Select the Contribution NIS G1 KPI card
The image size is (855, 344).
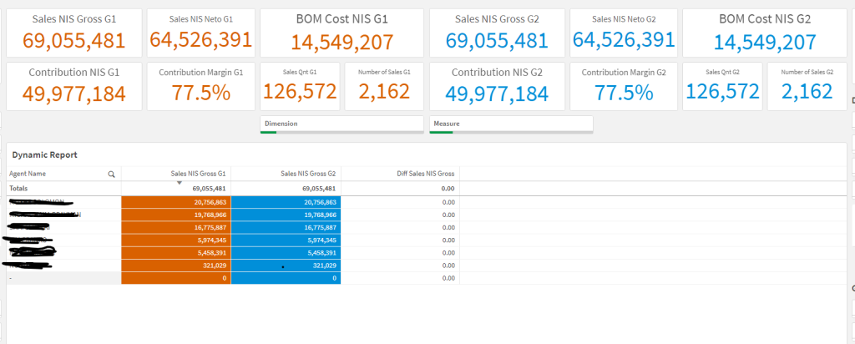74,86
